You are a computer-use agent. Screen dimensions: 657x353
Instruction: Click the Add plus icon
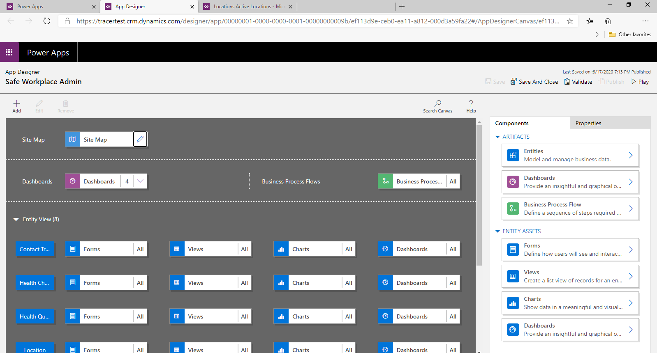[16, 103]
